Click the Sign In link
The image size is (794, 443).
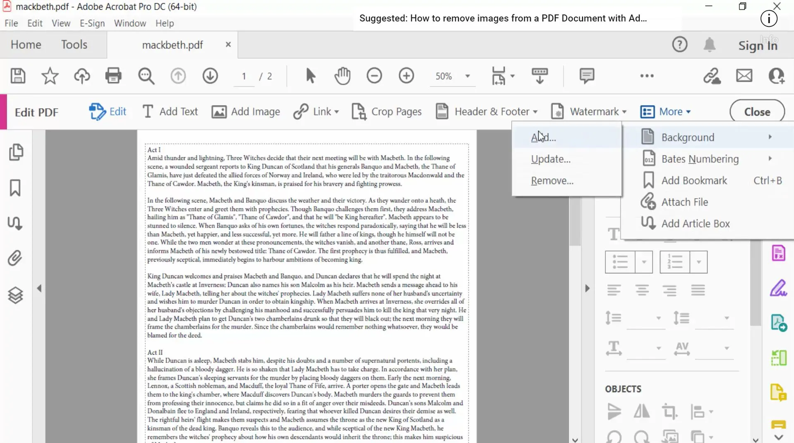757,45
